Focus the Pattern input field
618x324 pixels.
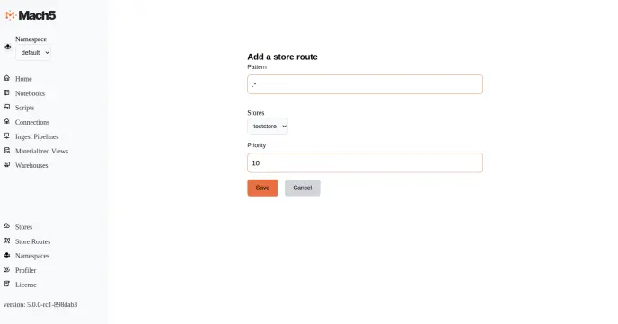pyautogui.click(x=365, y=84)
